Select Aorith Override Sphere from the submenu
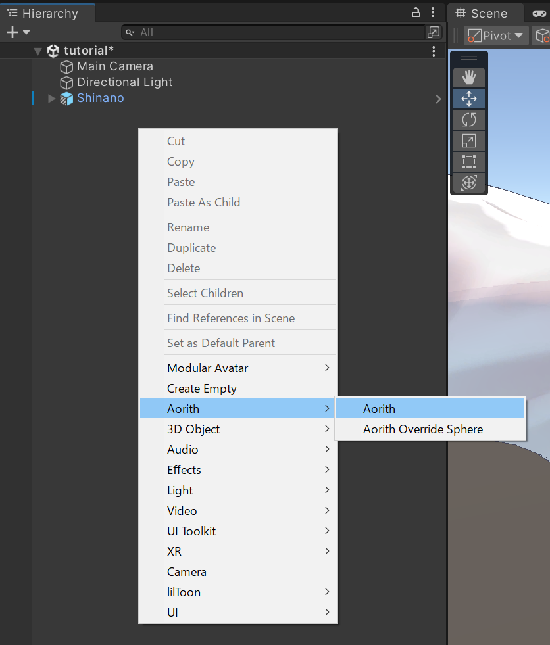The height and width of the screenshot is (645, 550). (x=423, y=429)
